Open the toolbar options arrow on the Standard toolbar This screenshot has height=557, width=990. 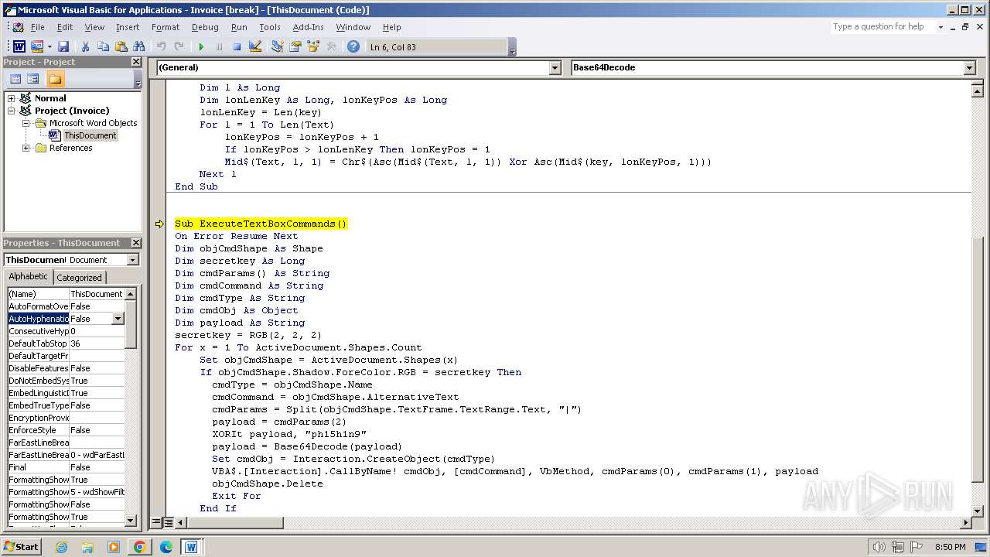(512, 48)
